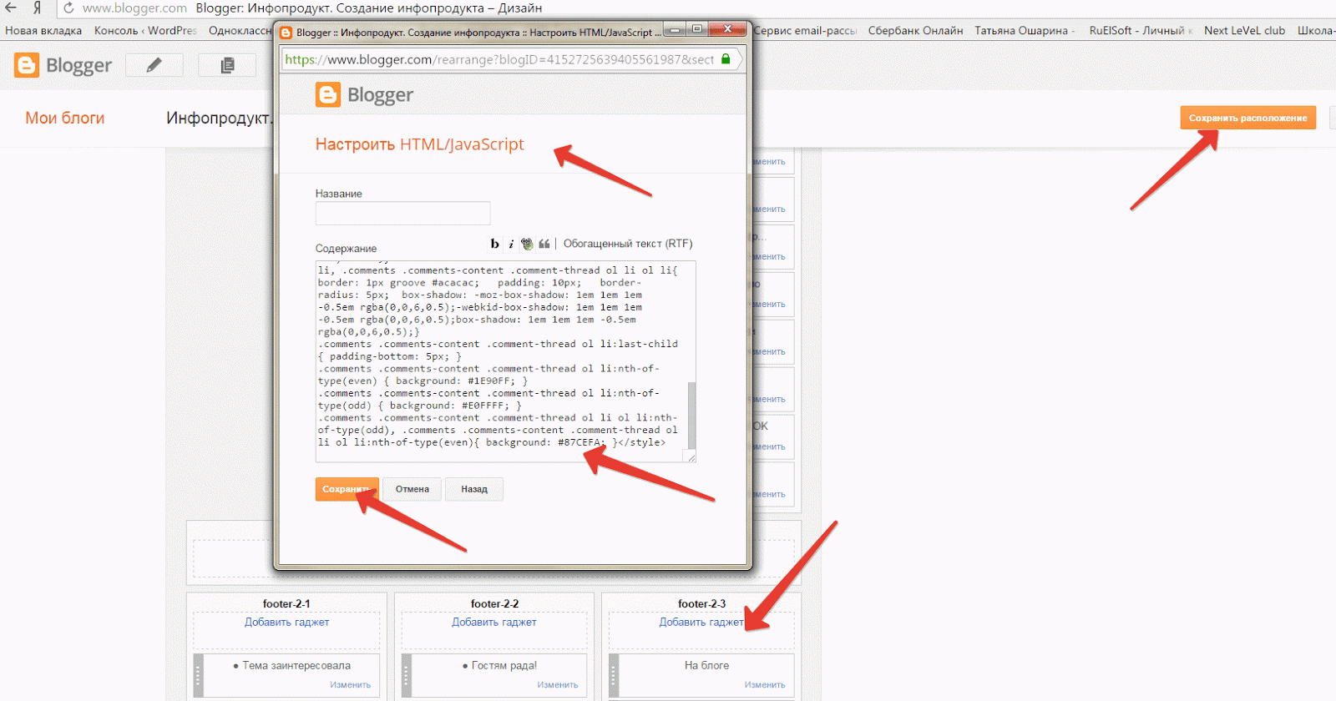Click the browser back arrow

(11, 8)
